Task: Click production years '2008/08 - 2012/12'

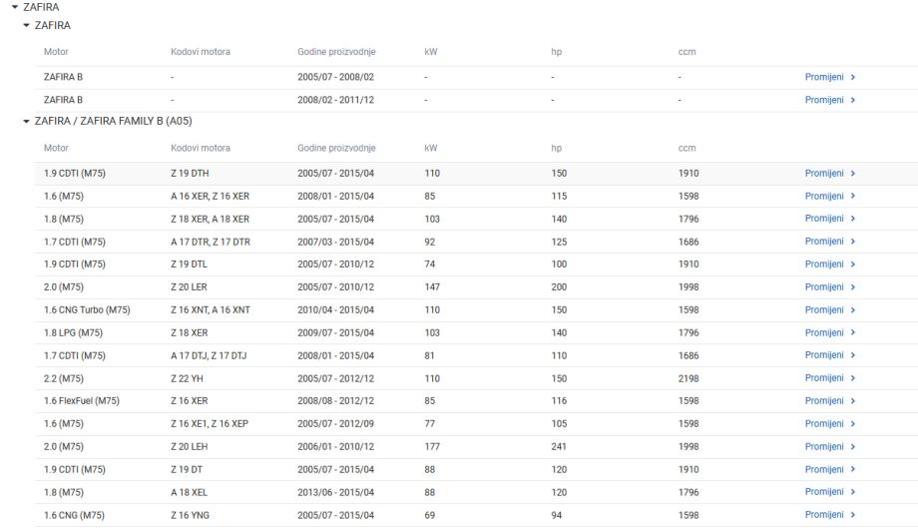Action: point(335,401)
